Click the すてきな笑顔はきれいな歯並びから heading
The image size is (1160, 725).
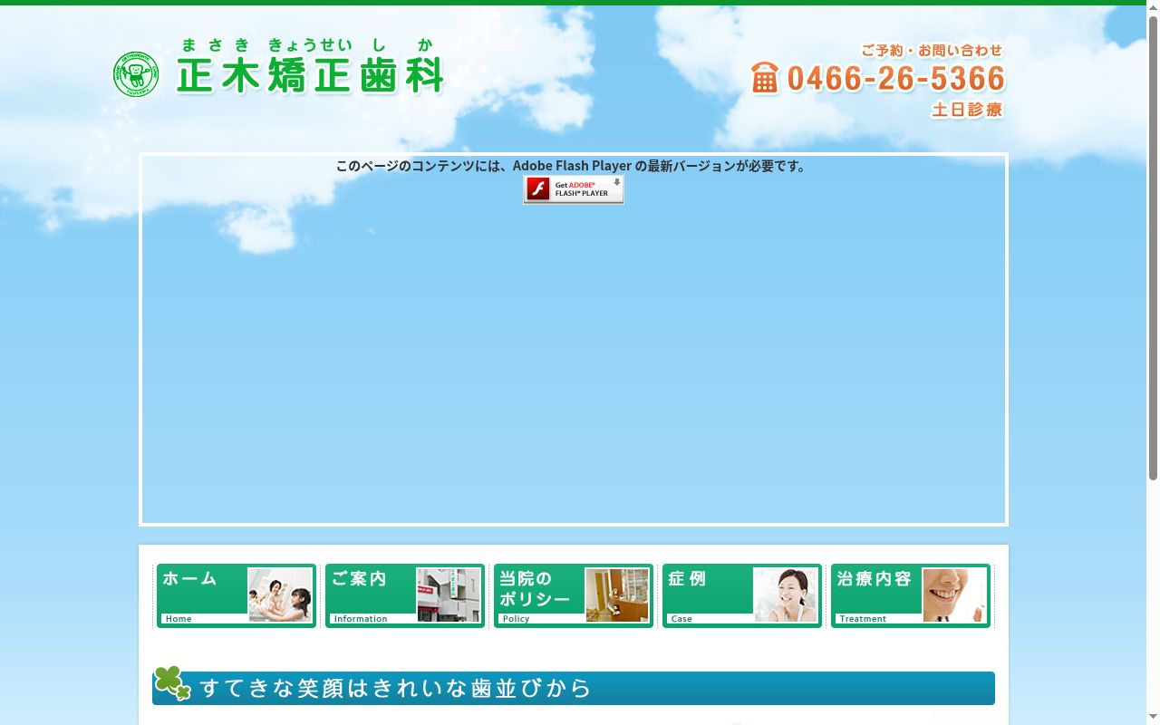point(396,688)
